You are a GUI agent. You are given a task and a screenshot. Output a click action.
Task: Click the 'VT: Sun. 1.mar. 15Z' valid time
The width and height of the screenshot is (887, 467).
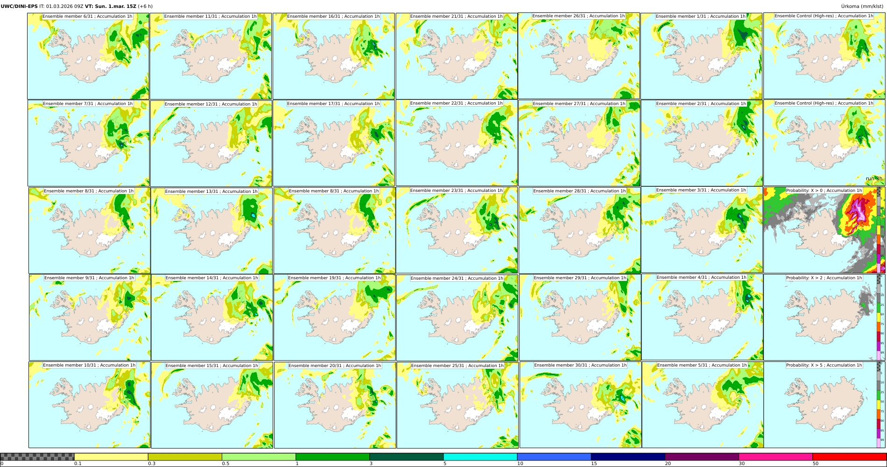[x=111, y=7]
